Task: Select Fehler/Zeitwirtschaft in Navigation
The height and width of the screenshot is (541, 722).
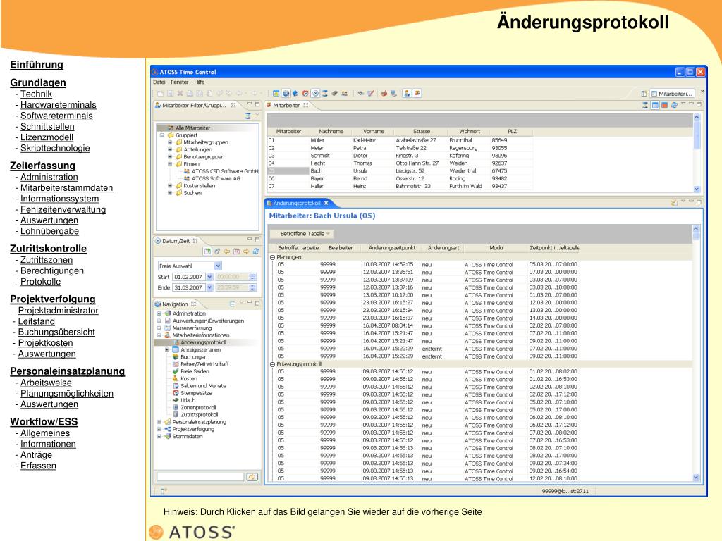Action: pyautogui.click(x=204, y=364)
